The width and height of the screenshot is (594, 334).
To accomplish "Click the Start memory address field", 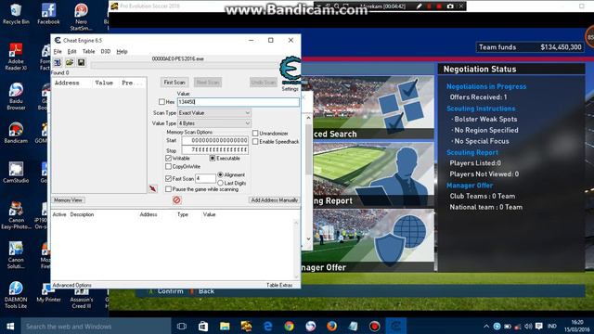I will pos(214,140).
